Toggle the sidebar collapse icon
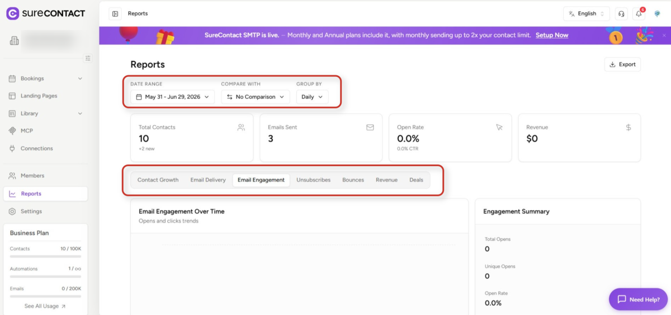671x315 pixels. tap(115, 13)
